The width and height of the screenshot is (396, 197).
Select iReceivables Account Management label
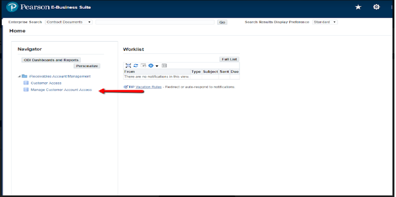(x=60, y=76)
